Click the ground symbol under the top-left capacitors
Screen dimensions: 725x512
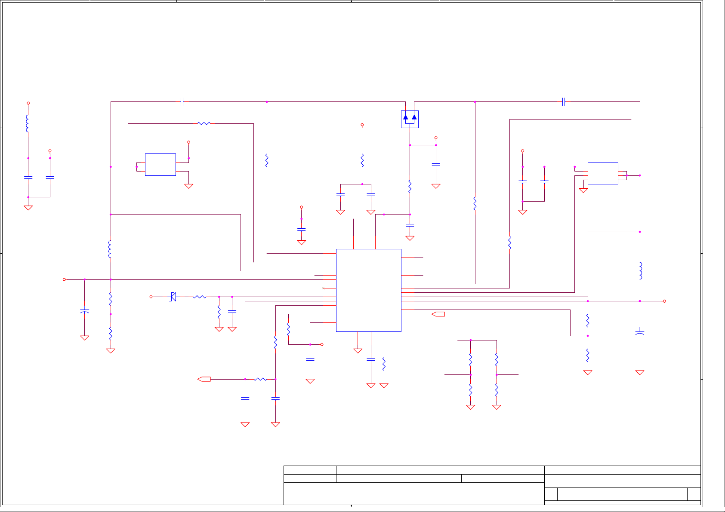tap(28, 208)
